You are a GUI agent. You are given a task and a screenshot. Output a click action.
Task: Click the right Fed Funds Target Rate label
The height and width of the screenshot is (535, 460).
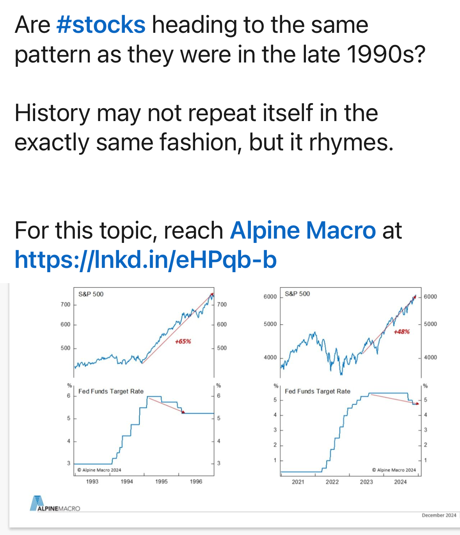(318, 391)
